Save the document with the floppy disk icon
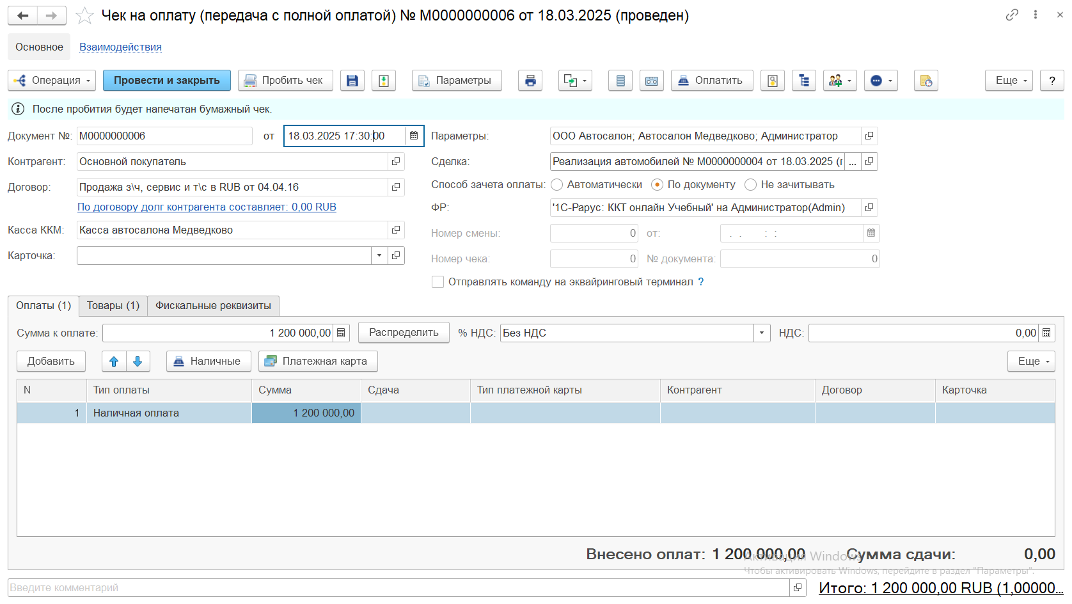 tap(352, 81)
